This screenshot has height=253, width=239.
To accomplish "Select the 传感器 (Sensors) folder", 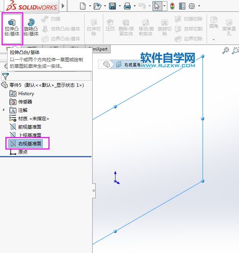I will coord(21,102).
